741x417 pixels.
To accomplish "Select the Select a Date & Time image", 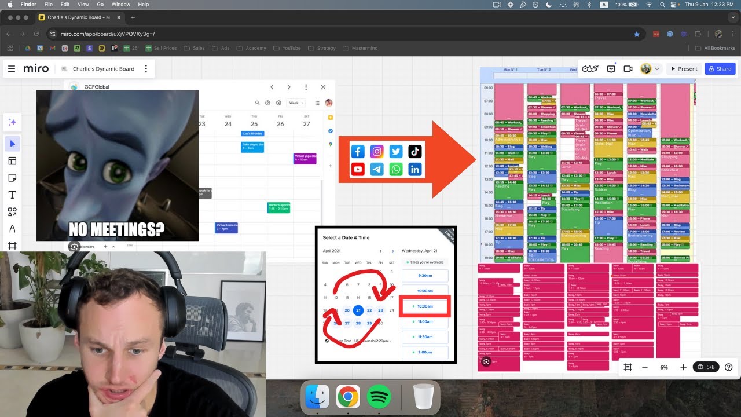I will point(386,295).
